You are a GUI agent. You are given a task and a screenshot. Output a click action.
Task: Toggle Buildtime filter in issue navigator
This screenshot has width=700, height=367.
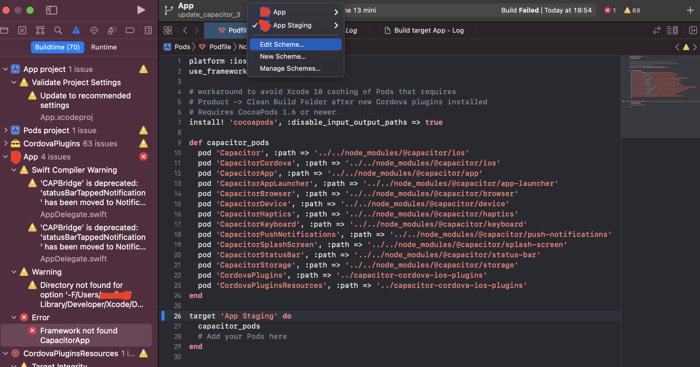57,46
